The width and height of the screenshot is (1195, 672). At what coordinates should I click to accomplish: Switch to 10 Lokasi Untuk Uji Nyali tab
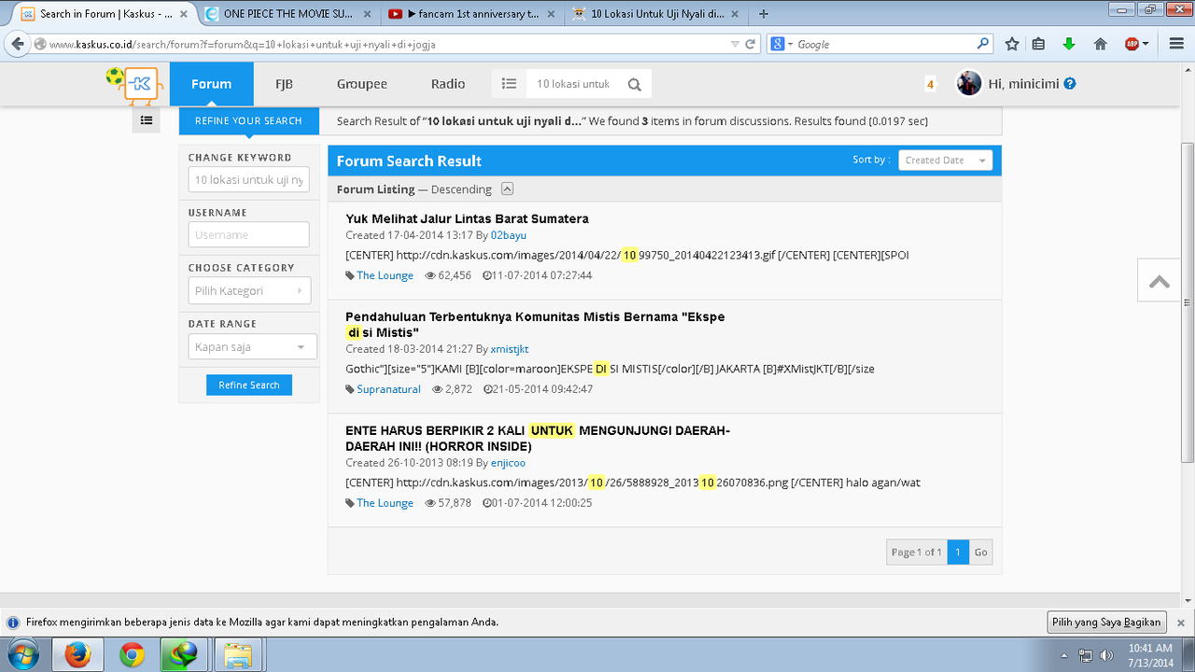click(x=657, y=14)
